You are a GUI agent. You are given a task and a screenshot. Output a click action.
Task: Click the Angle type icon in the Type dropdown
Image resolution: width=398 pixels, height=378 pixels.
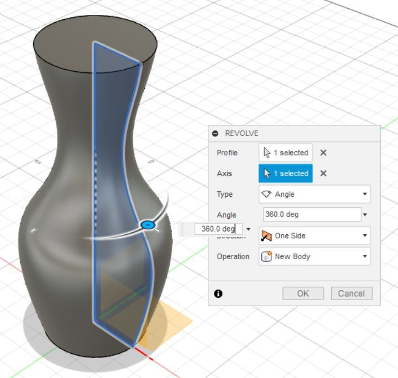pyautogui.click(x=266, y=195)
